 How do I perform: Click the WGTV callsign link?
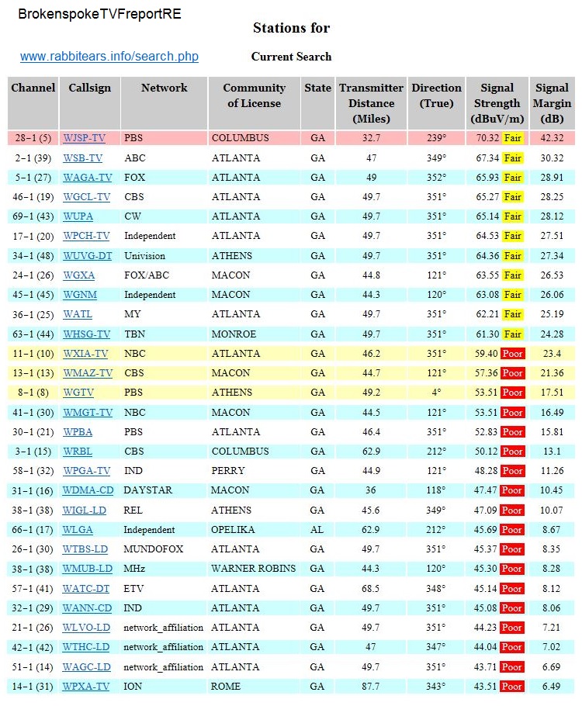[x=78, y=393]
